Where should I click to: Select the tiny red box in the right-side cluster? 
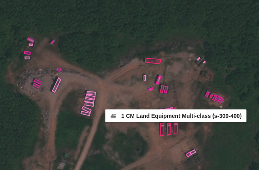pyautogui.click(x=211, y=96)
